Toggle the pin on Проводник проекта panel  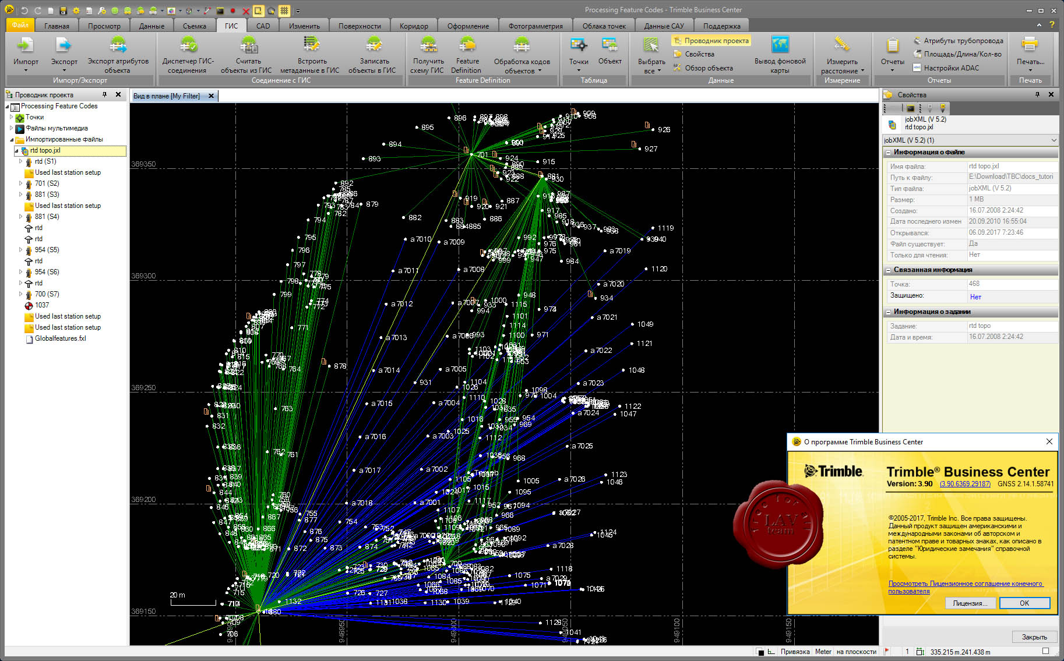coord(105,94)
